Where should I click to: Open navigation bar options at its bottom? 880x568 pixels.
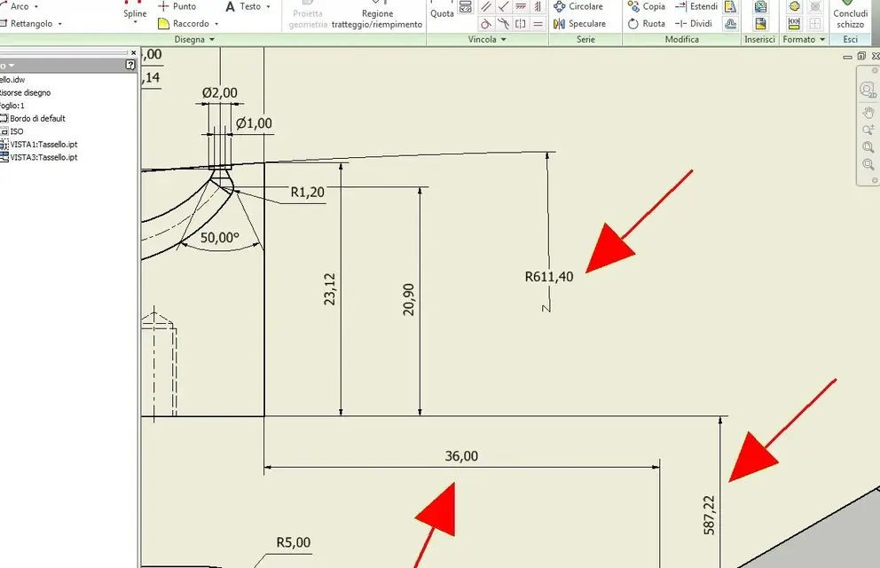(875, 180)
